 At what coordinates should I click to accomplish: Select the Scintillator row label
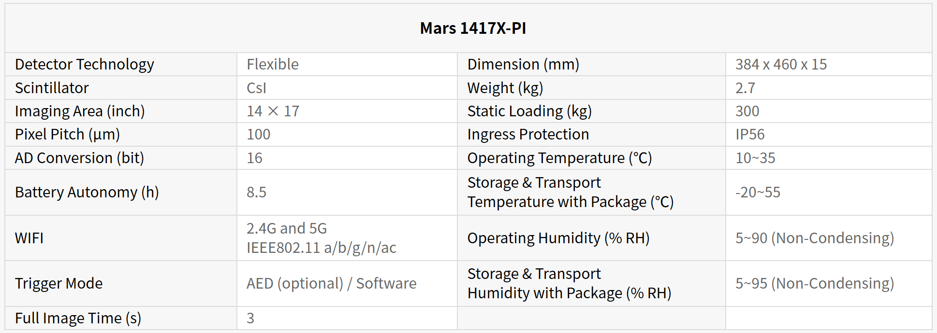coord(52,88)
